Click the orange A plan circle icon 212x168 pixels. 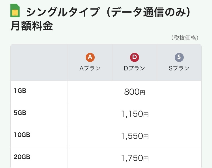coord(90,57)
